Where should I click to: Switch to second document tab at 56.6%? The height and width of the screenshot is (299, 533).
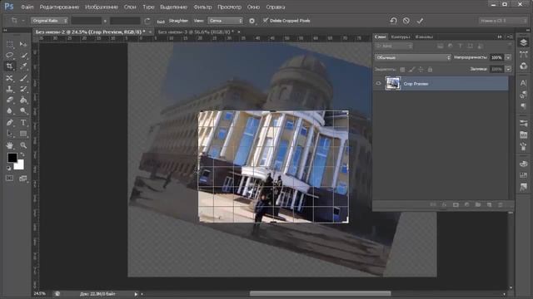pos(196,32)
